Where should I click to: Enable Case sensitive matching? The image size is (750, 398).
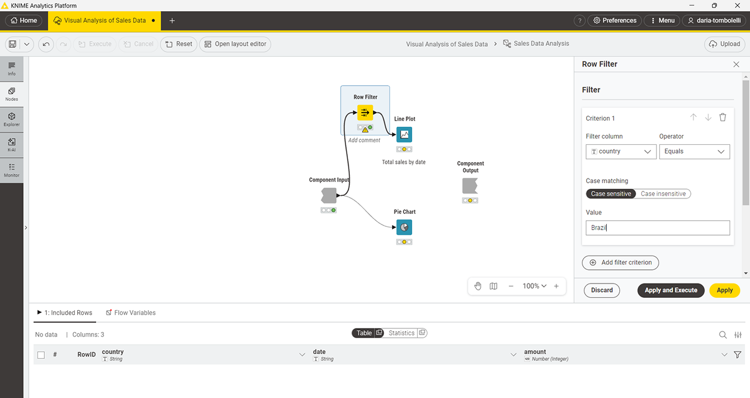point(611,193)
